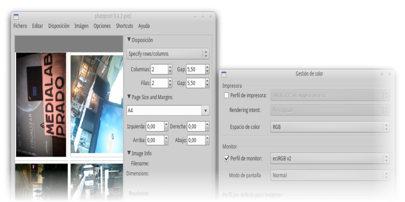Screen dimensions: 405x202
Task: Adjust the Arriba margin stepper
Action: pyautogui.click(x=166, y=140)
